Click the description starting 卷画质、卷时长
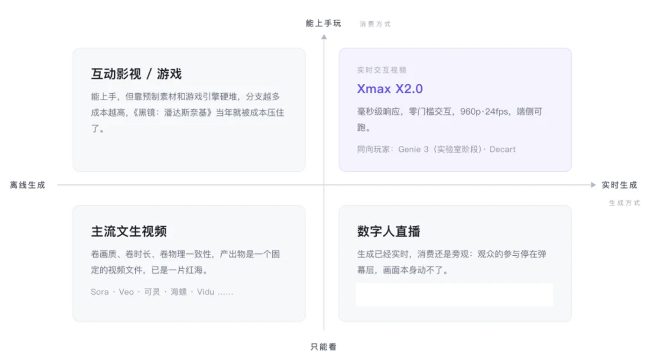 tap(186, 262)
